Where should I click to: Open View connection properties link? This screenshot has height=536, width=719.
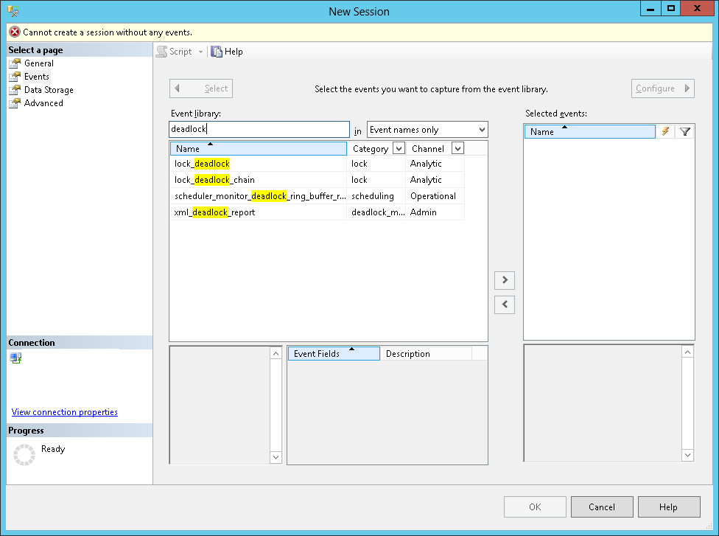(x=65, y=412)
